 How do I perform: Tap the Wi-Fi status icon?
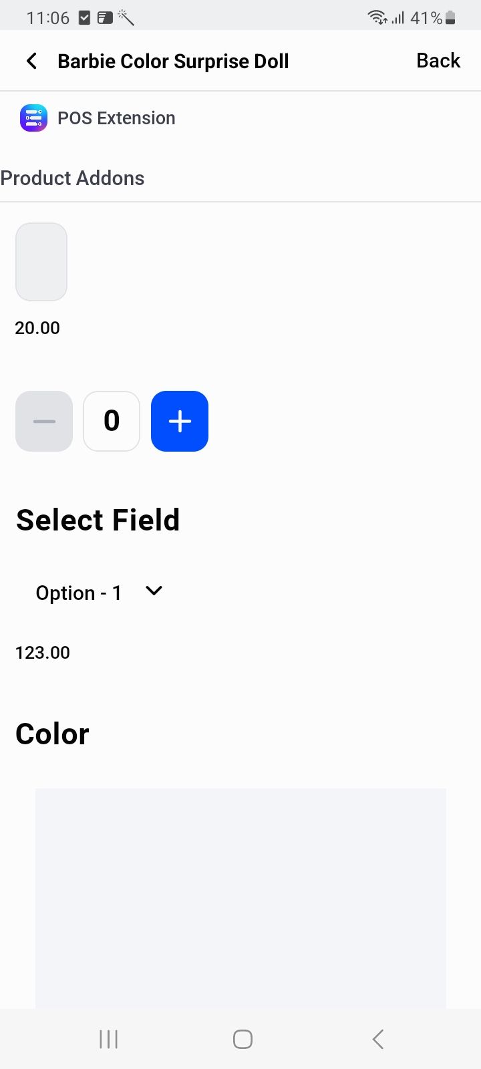377,17
